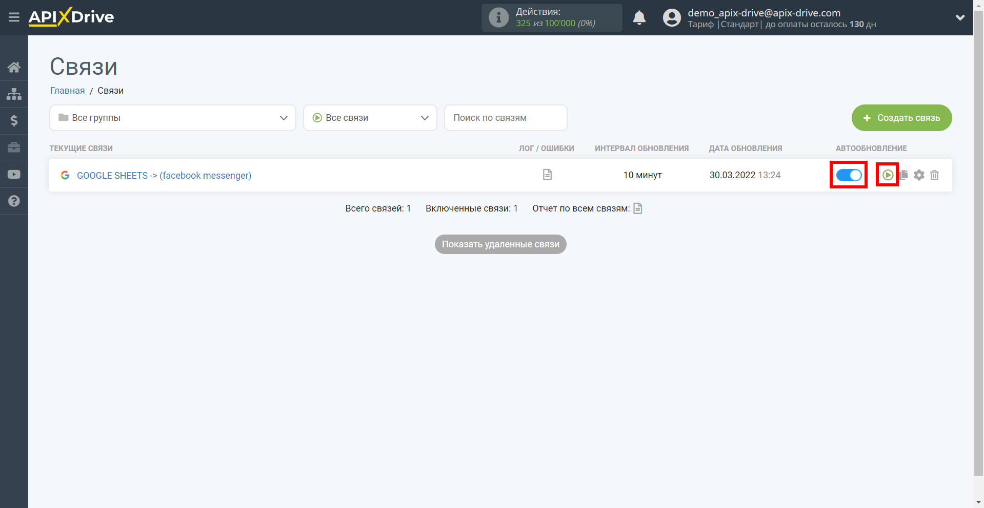Screen dimensions: 984x508
Task: Focus the 'Поиск по связям' search field
Action: [506, 118]
